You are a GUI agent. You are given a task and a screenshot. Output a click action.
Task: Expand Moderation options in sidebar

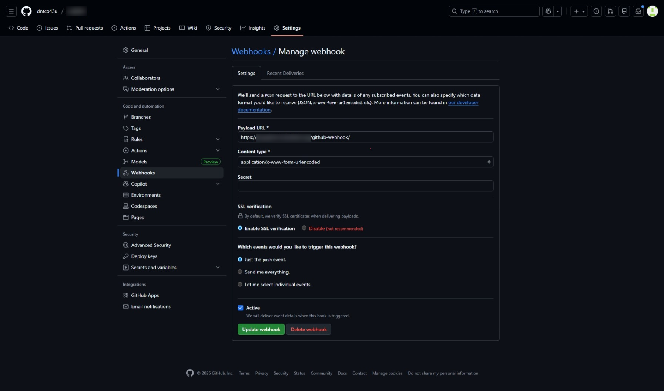(x=218, y=89)
